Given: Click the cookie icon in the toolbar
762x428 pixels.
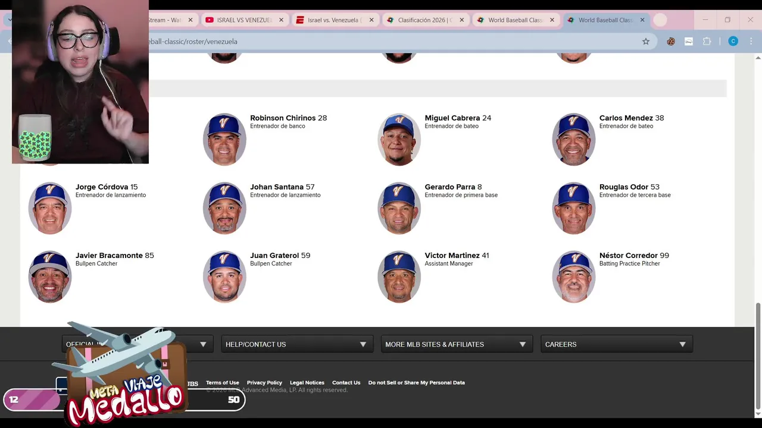Looking at the screenshot, I should pyautogui.click(x=671, y=42).
